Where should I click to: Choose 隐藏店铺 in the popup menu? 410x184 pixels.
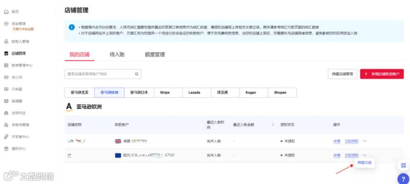coord(364,163)
